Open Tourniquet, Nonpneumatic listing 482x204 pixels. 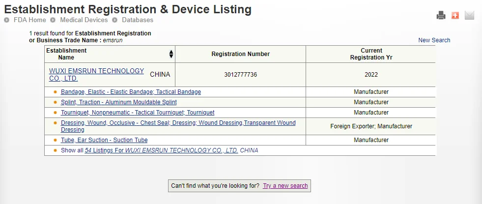tap(138, 113)
